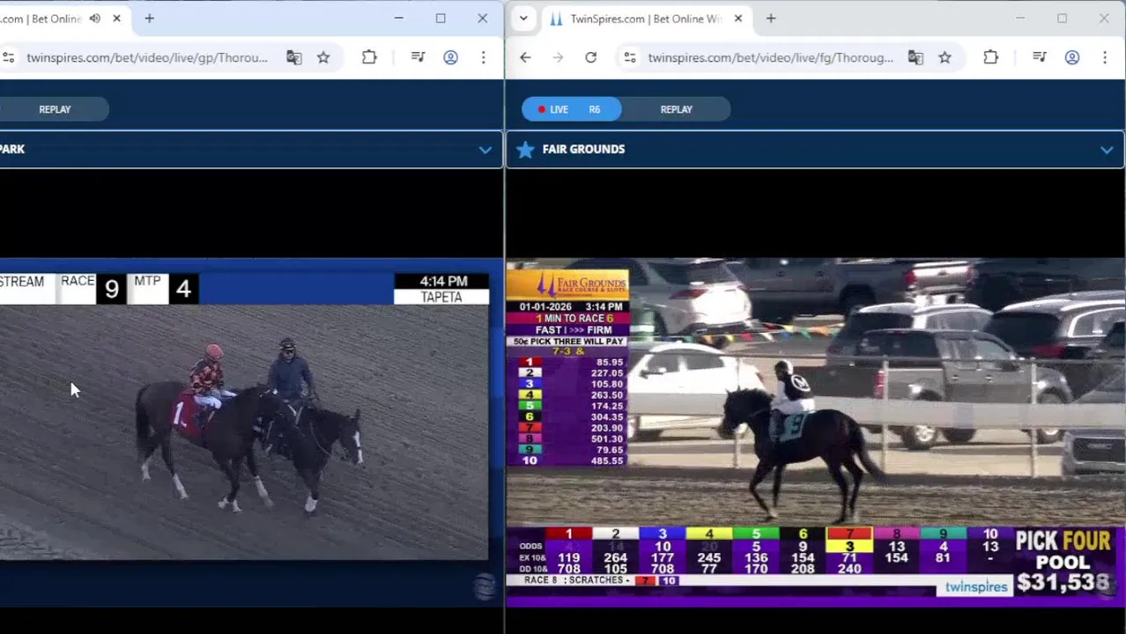The width and height of the screenshot is (1126, 634).
Task: Go forward in the right window
Action: tap(558, 57)
